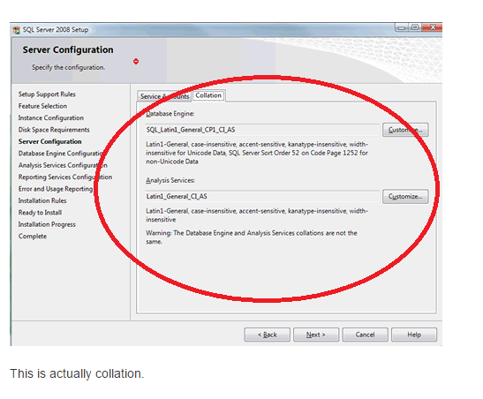This screenshot has height=399, width=483.
Task: Click the collation mismatch warning text
Action: pos(252,237)
